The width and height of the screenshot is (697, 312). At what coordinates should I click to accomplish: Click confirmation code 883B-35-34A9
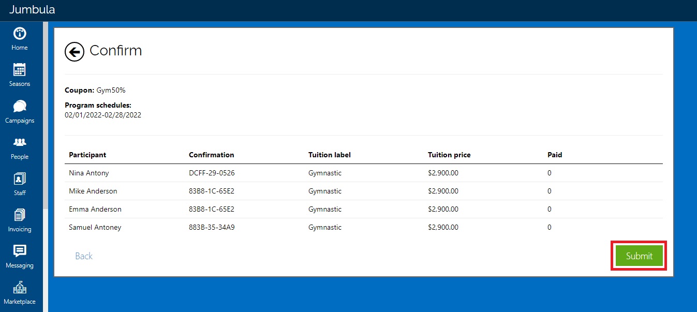point(212,227)
